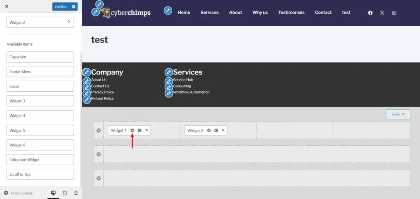Viewport: 420px width, 199px height.
Task: Add the Social available item
Action: [x=40, y=86]
